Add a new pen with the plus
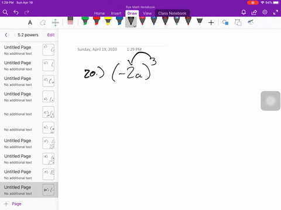 pos(211,23)
